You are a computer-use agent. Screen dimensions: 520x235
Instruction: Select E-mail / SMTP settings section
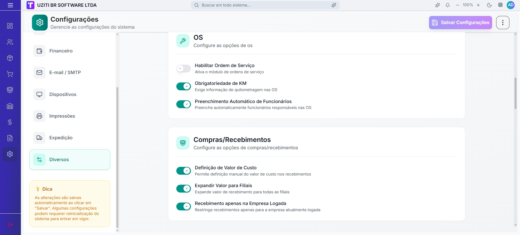click(70, 72)
